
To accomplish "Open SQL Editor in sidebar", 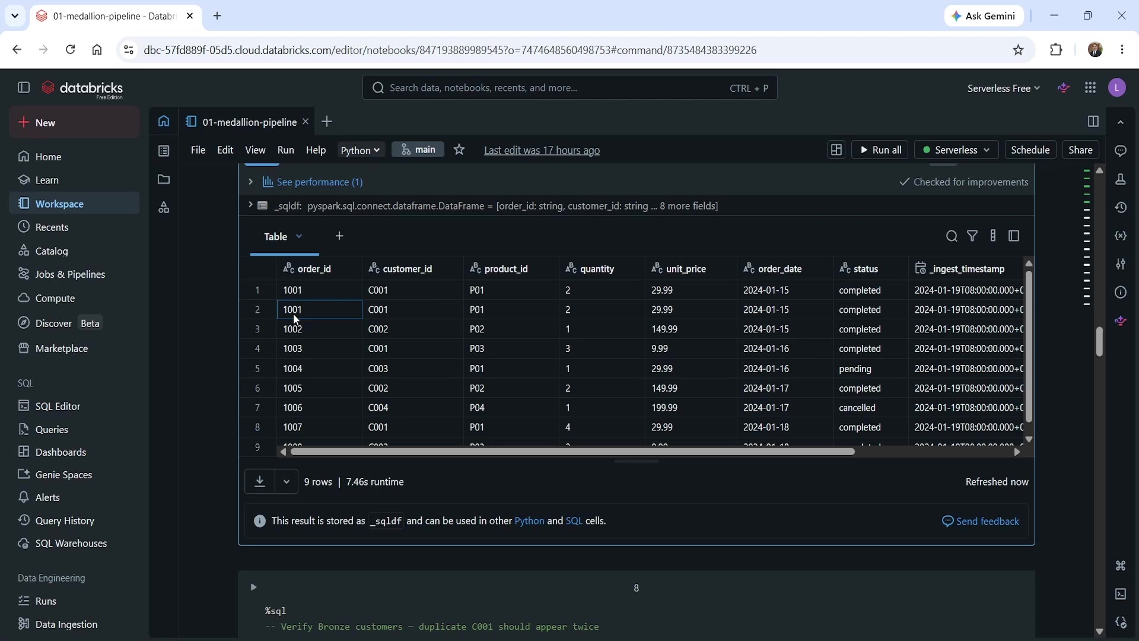I will point(74,406).
